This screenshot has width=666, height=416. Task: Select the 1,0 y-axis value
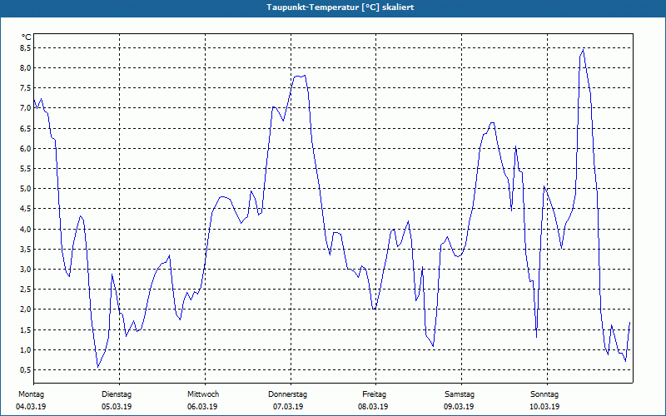coord(27,349)
